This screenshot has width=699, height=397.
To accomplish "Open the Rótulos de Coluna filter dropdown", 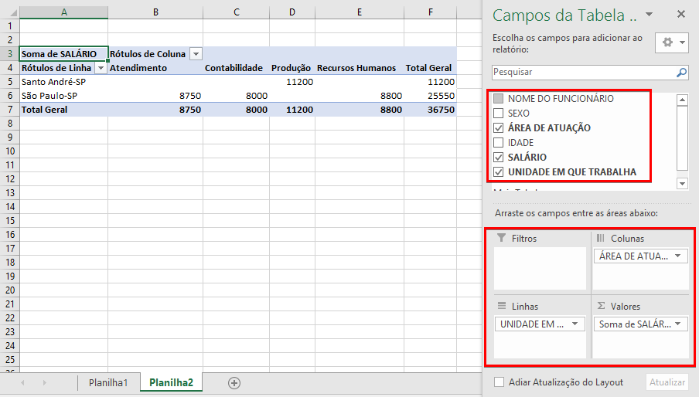I will tap(196, 54).
